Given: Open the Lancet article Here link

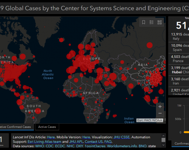Looking at the screenshot, I should 51,137.
